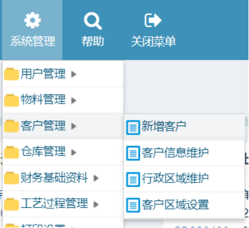Expand the 工艺过程管理 submenu arrow
This screenshot has width=249, height=228.
click(x=96, y=204)
